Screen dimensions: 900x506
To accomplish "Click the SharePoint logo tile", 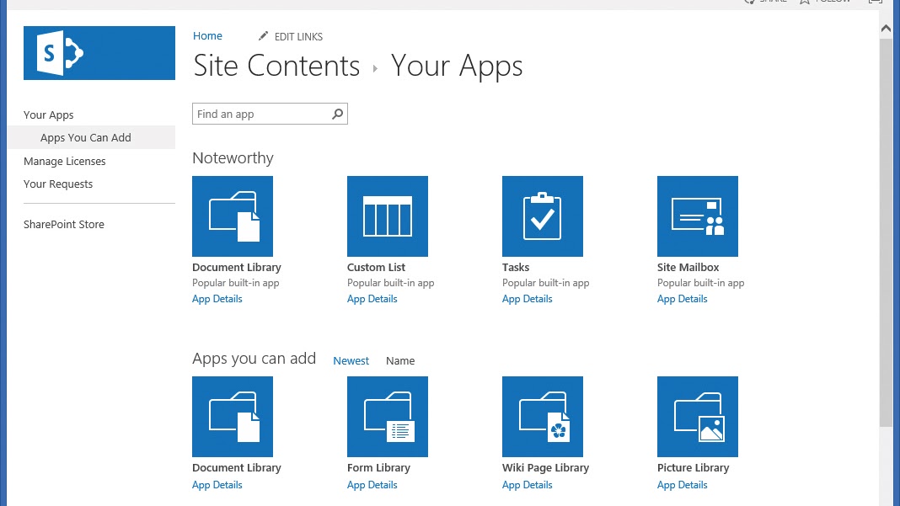I will tap(99, 53).
